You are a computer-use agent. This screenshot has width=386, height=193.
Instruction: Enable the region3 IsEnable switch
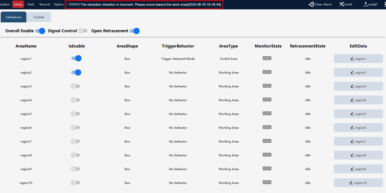coord(75,86)
